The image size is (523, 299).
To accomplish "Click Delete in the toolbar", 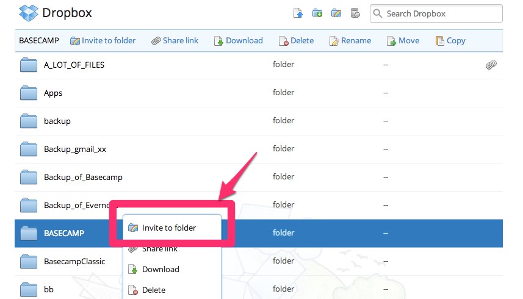I will click(x=296, y=41).
